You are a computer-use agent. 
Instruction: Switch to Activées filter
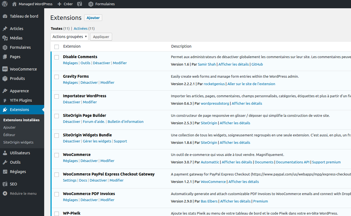coord(81,28)
